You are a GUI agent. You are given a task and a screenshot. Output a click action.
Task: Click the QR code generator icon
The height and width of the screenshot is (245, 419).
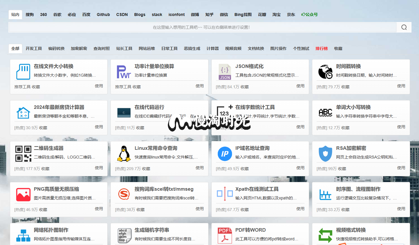tap(23, 154)
